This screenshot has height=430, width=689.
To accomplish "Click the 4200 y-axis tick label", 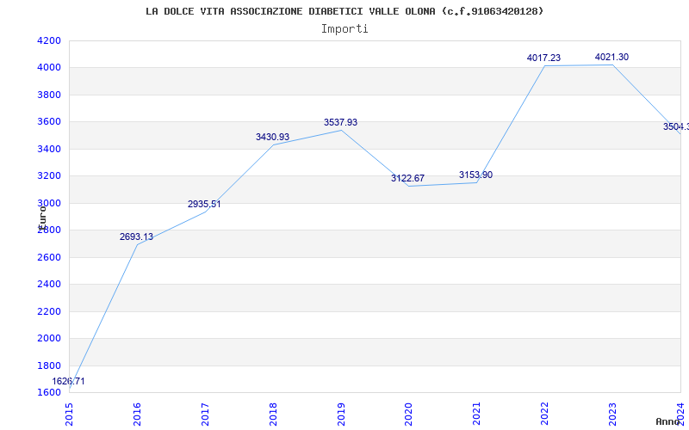I will pyautogui.click(x=49, y=40).
